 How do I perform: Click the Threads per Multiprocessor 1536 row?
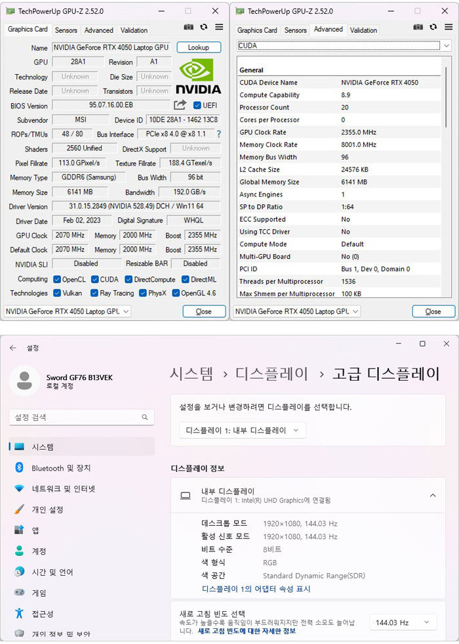coord(340,282)
